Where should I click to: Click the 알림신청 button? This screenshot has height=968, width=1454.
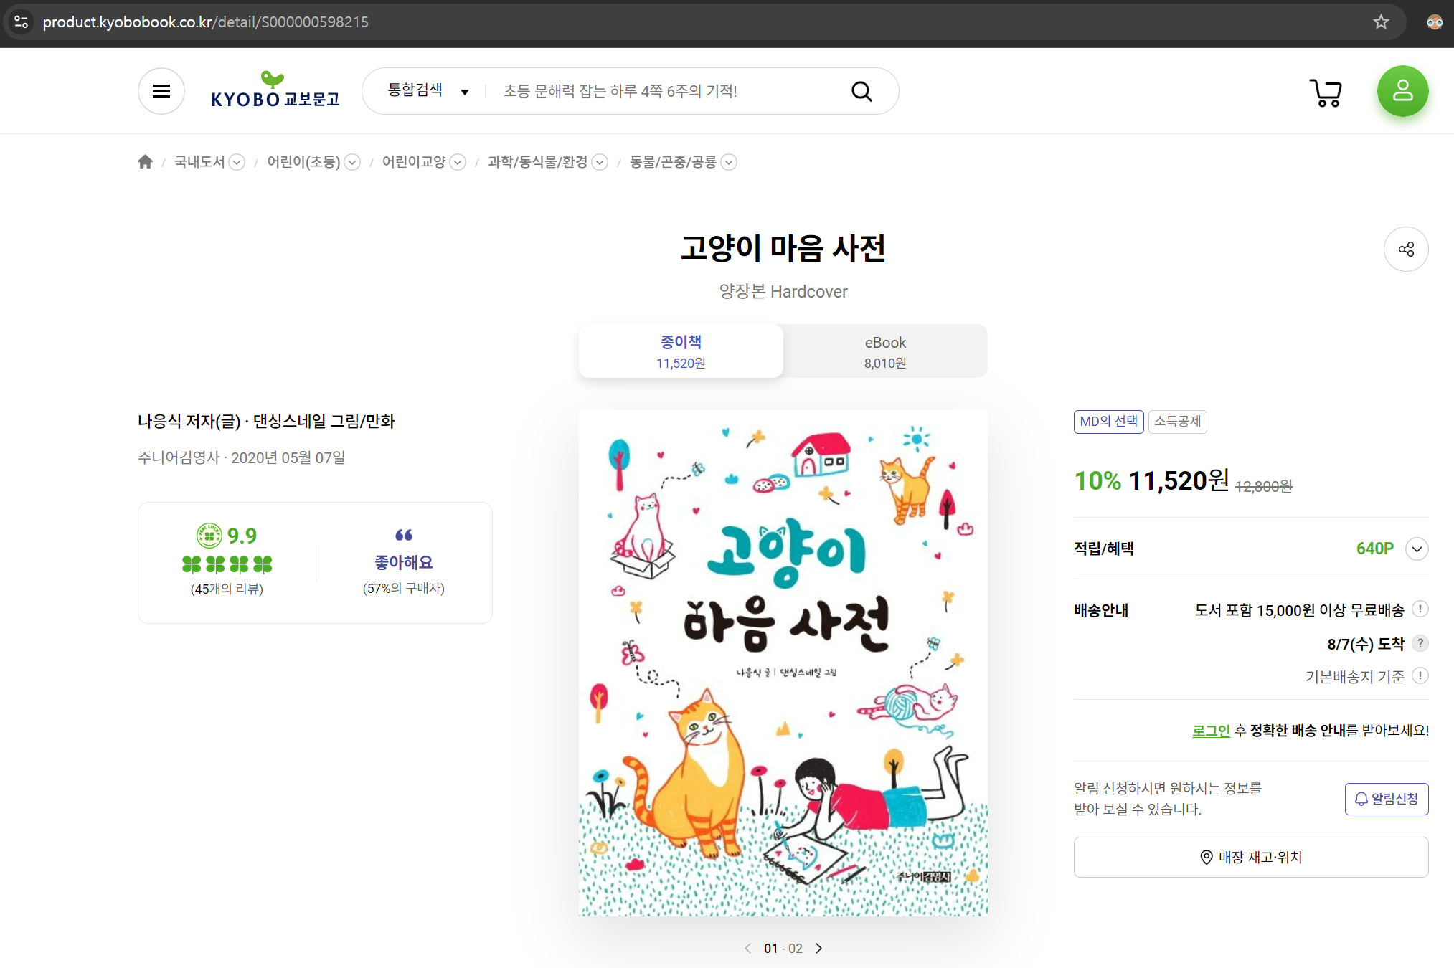pos(1386,799)
